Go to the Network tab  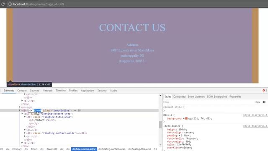pyautogui.click(x=47, y=91)
